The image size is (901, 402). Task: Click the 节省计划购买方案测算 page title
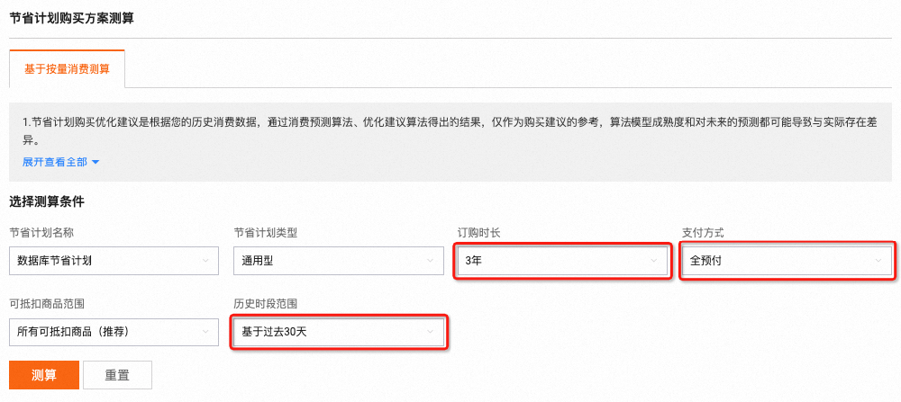(x=71, y=18)
